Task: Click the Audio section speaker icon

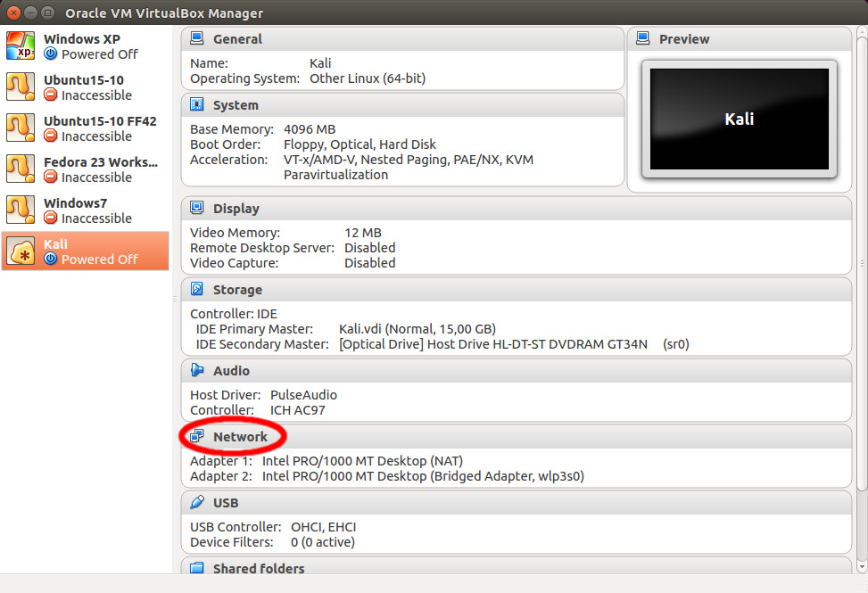Action: (196, 369)
